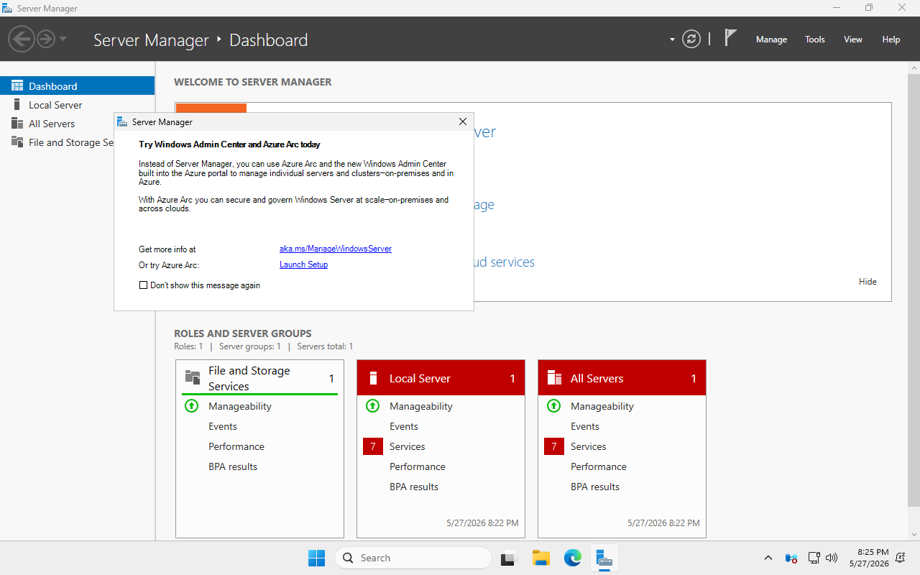920x575 pixels.
Task: Click the volume icon in system tray
Action: [x=832, y=558]
